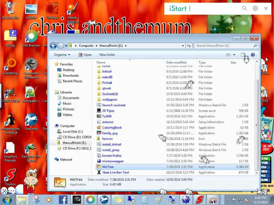Open Explorer help with the question mark
Screen dimensions: 274x205
coord(253,55)
